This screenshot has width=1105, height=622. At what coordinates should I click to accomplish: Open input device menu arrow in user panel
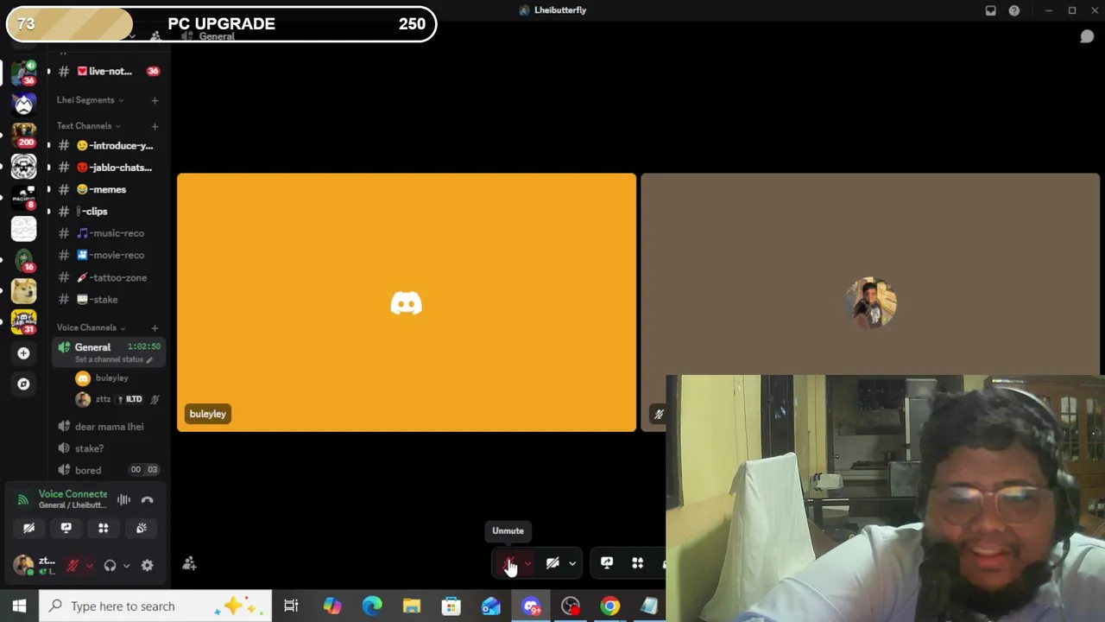[x=89, y=566]
